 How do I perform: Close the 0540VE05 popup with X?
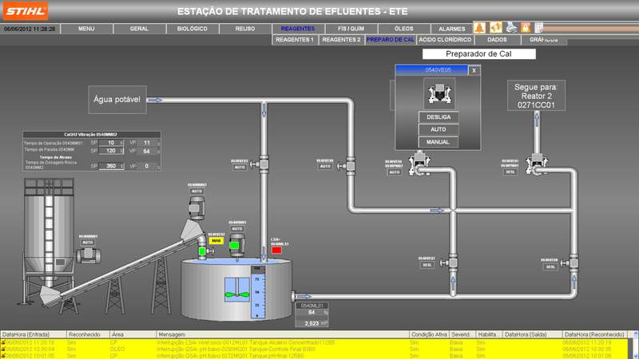(474, 70)
